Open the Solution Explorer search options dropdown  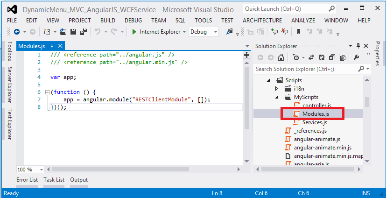[x=368, y=69]
